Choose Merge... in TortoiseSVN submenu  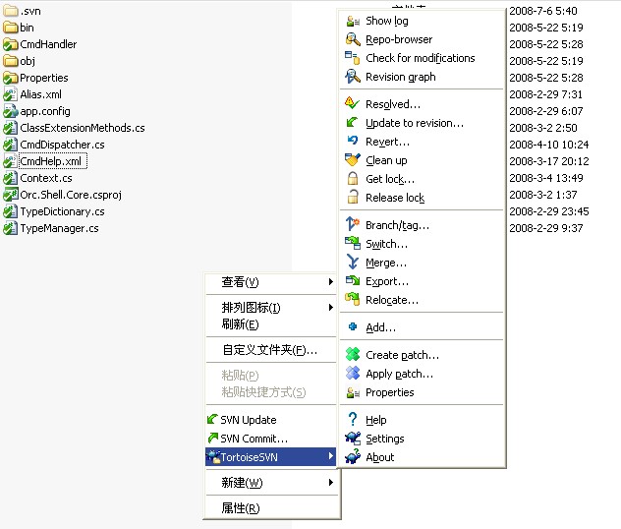(385, 263)
